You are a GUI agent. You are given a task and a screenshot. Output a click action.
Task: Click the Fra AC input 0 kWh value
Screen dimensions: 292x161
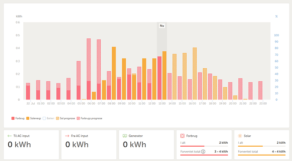(77, 145)
